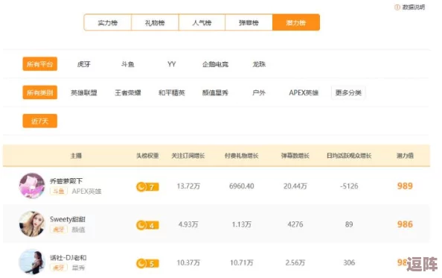This screenshot has width=442, height=278.
Task: Click the 主播 column header
Action: [76, 156]
